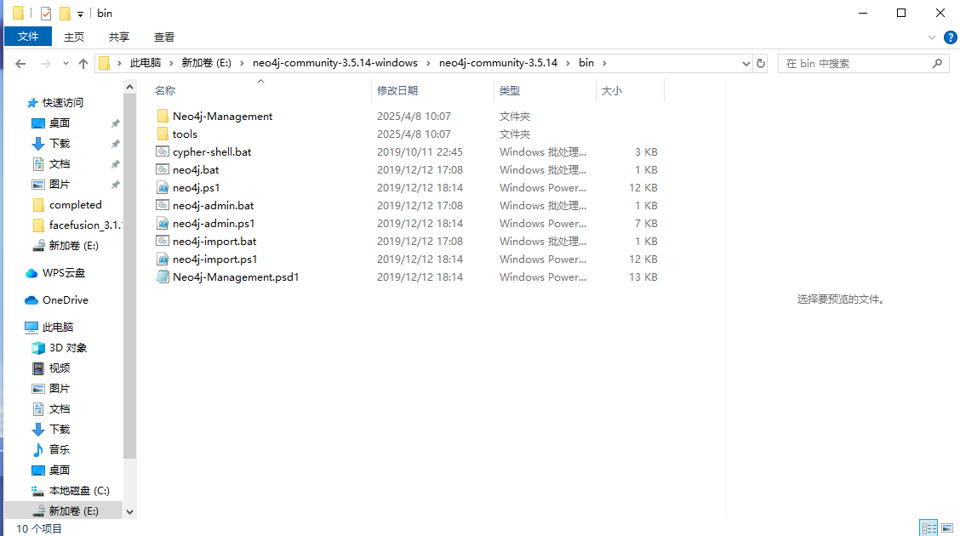Select WPS云盘 in the navigation pane
The width and height of the screenshot is (960, 536).
[64, 273]
